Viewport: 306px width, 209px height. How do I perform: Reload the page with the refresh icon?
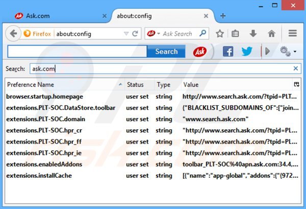136,34
